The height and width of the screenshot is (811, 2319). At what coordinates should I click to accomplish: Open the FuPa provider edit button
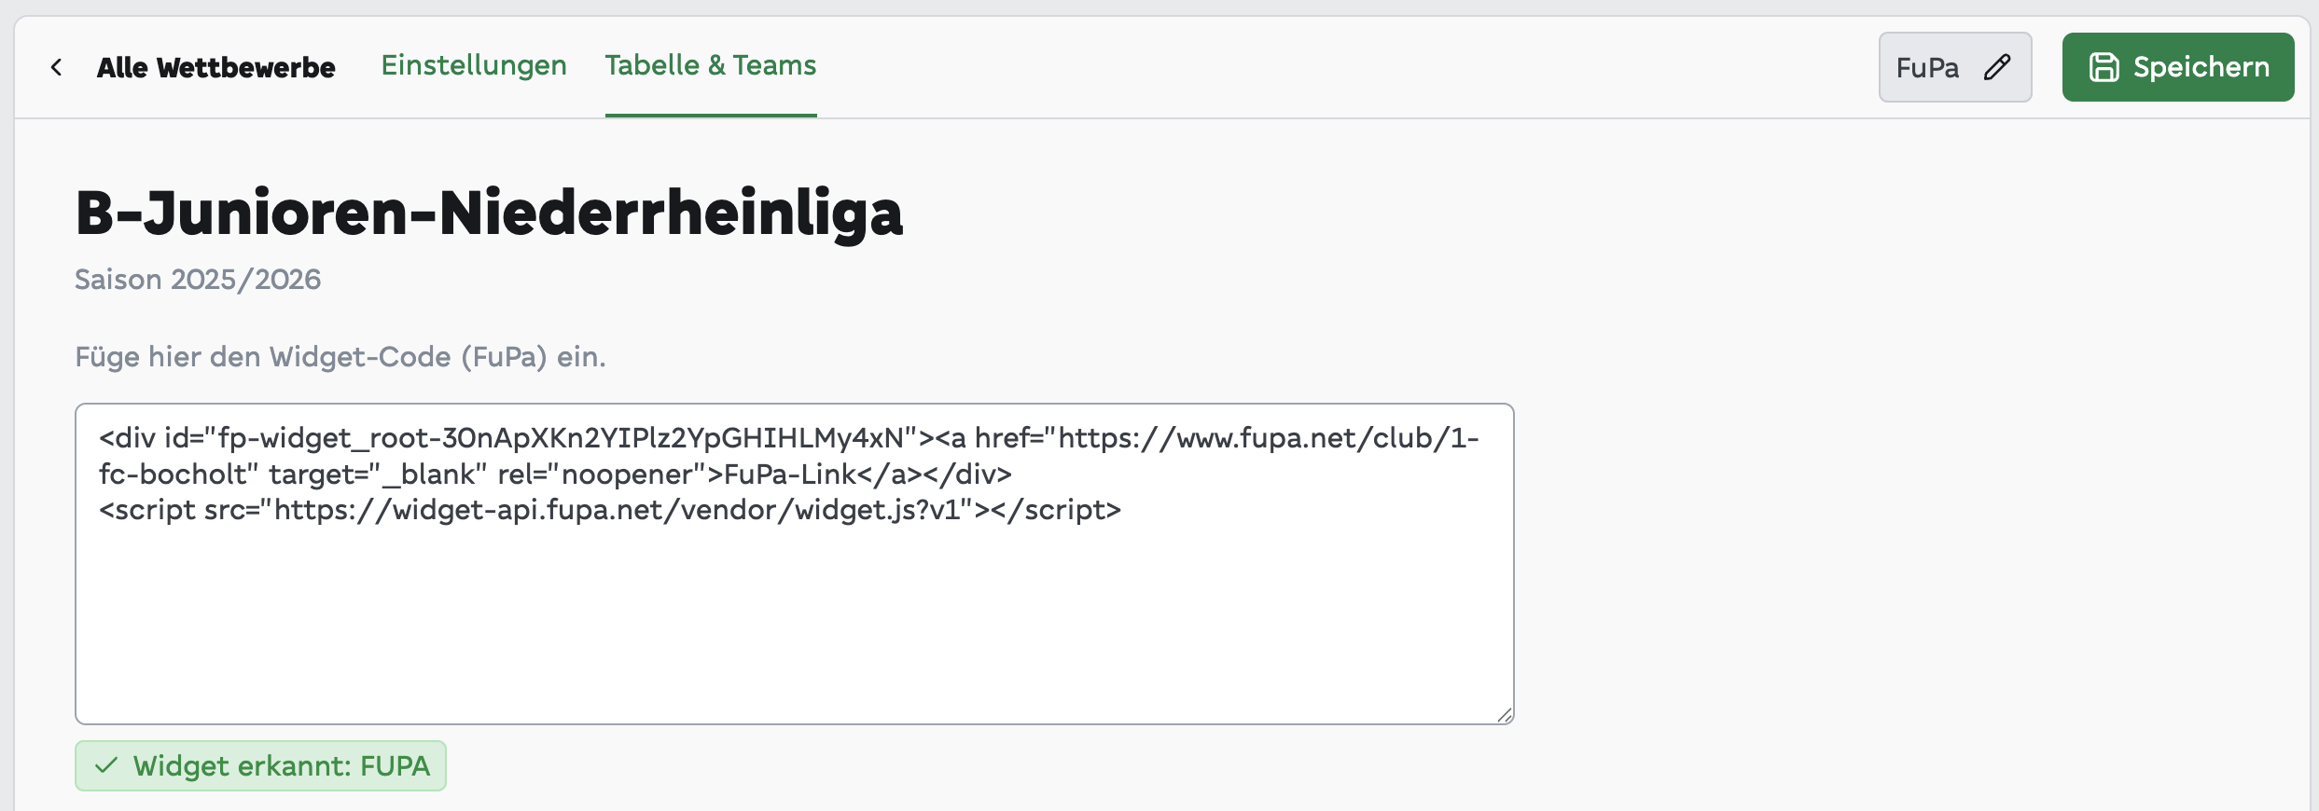tap(1955, 67)
